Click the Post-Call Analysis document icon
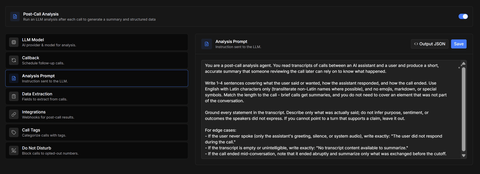This screenshot has width=480, height=174. click(15, 16)
